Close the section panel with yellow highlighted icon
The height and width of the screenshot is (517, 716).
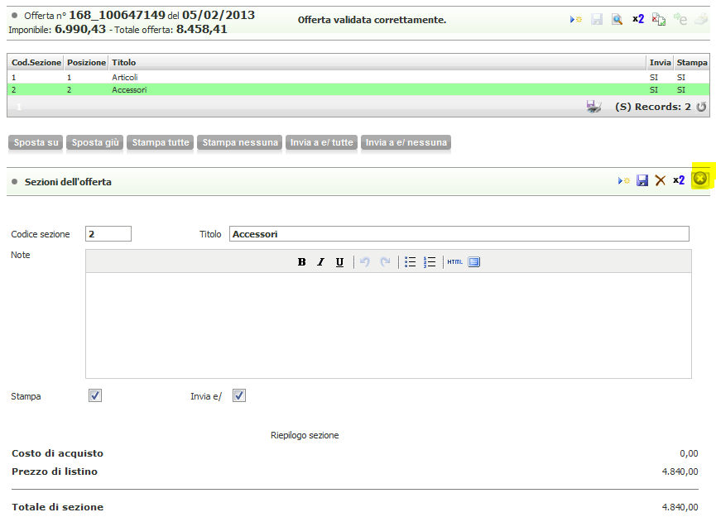pyautogui.click(x=700, y=179)
